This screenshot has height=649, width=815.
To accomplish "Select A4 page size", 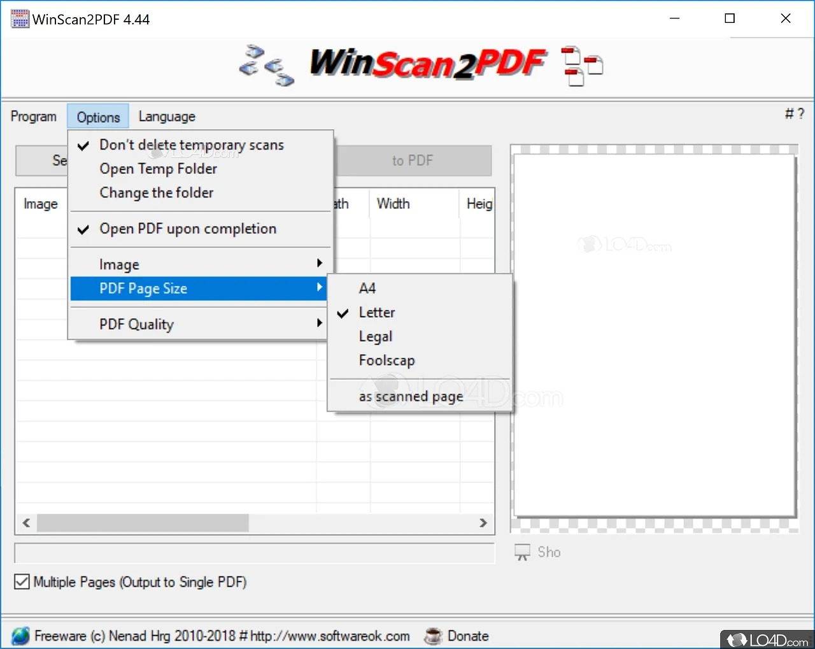I will [420, 289].
